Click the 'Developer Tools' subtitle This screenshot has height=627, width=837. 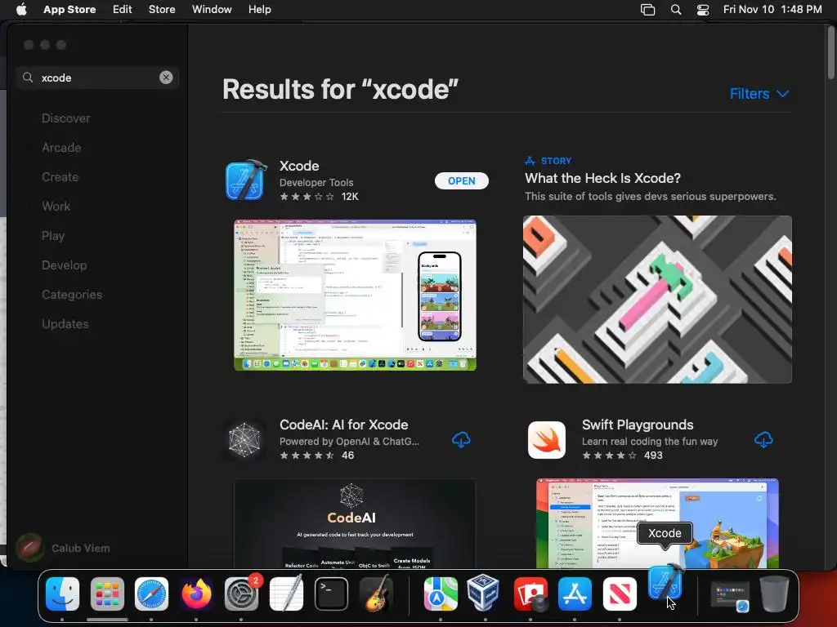[316, 182]
